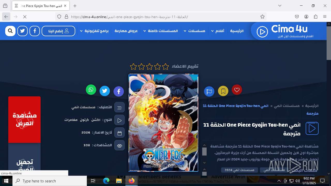This screenshot has width=331, height=186.
Task: Share via blue Twitter circle icon
Action: pyautogui.click(x=105, y=91)
